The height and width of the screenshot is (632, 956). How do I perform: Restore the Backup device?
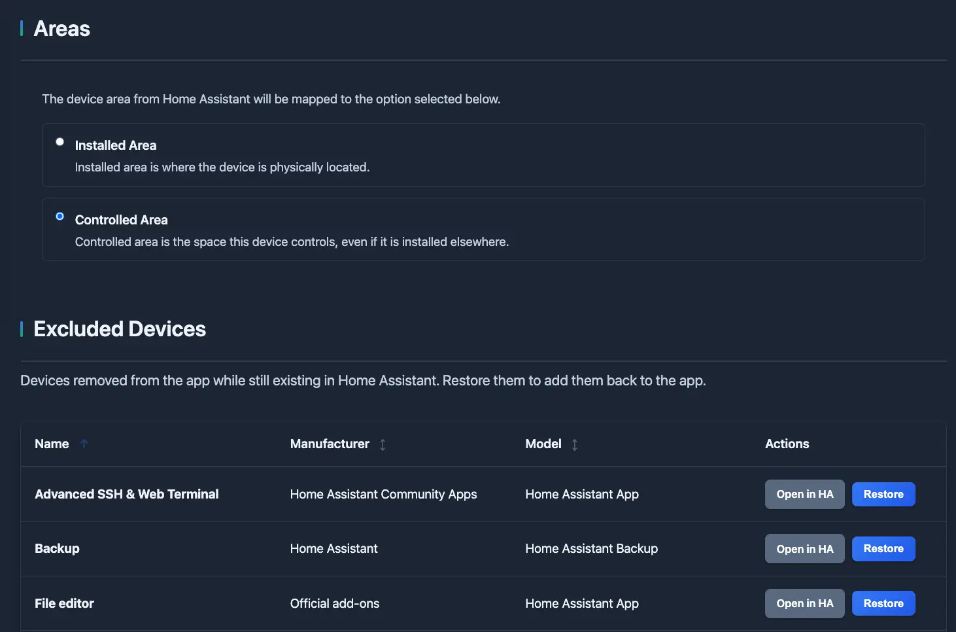pyautogui.click(x=883, y=548)
